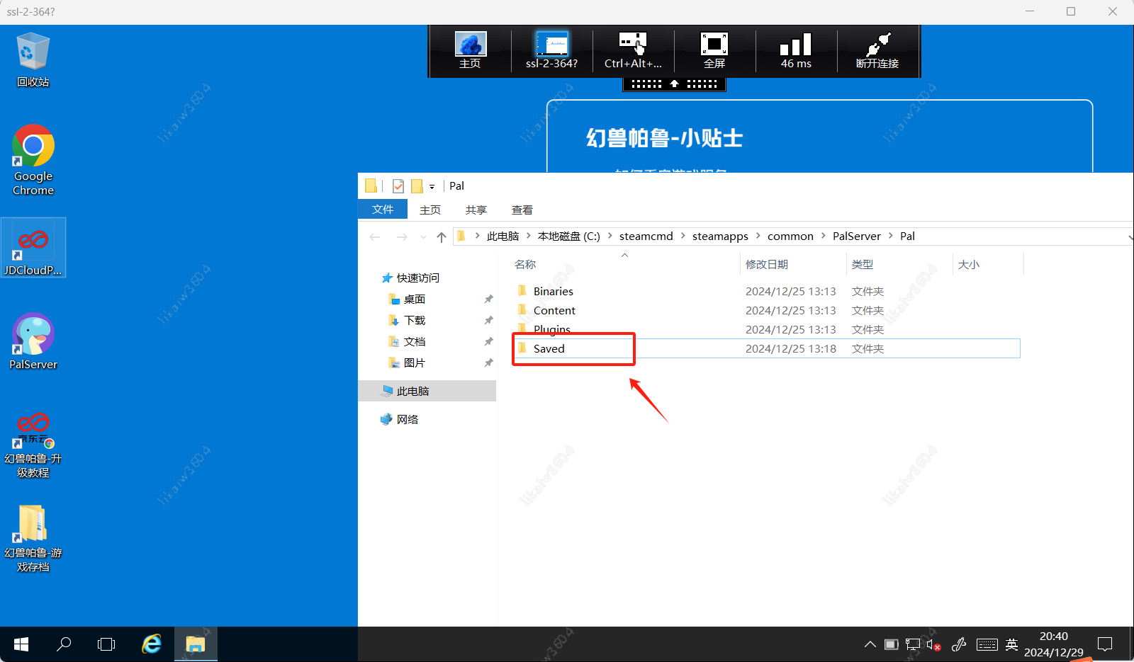The width and height of the screenshot is (1134, 662).
Task: Open Task View on the taskbar
Action: point(106,644)
